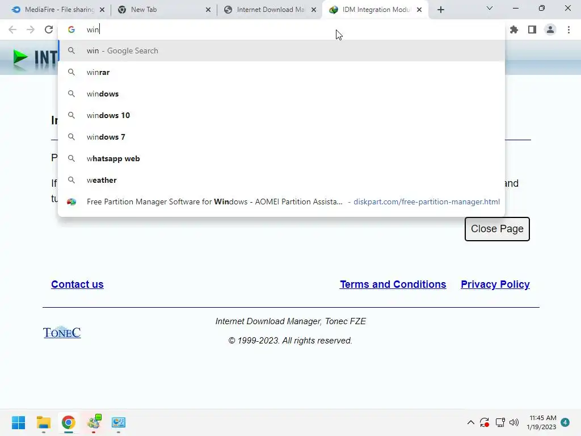The width and height of the screenshot is (581, 436).
Task: Click the browser back arrow
Action: click(12, 30)
